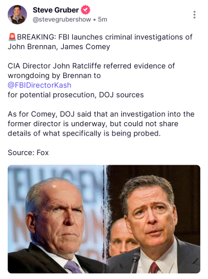Click the red siren emoji
208x279 pixels.
coord(12,37)
